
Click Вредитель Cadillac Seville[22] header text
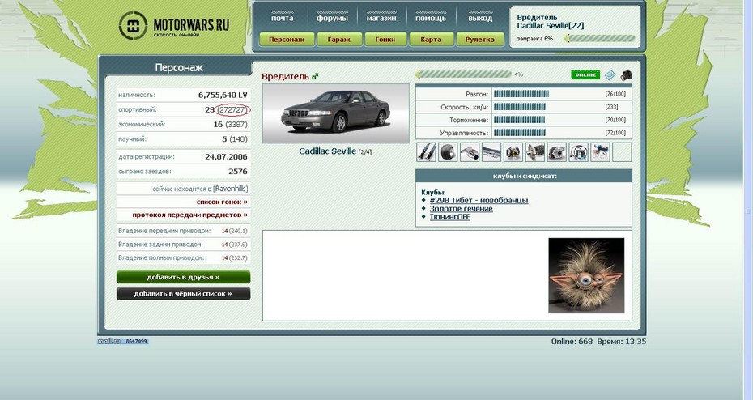[x=551, y=22]
